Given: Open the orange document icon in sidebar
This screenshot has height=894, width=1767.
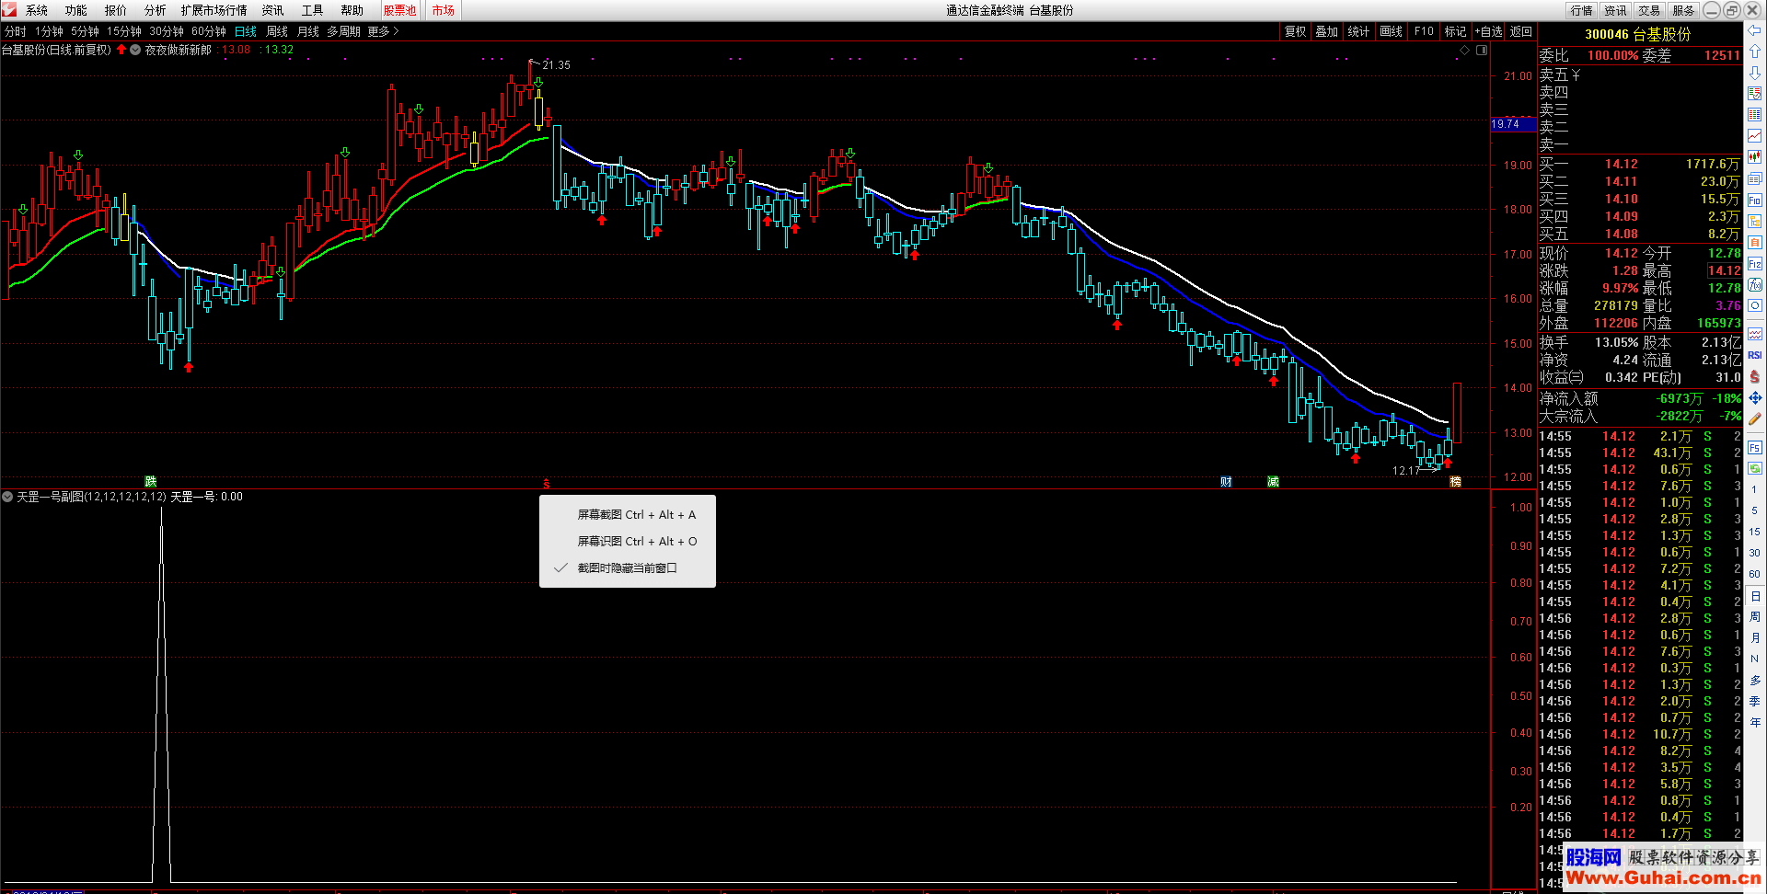Looking at the screenshot, I should point(1755,243).
